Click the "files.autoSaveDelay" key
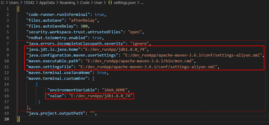The height and width of the screenshot is (125, 269). coord(51,26)
